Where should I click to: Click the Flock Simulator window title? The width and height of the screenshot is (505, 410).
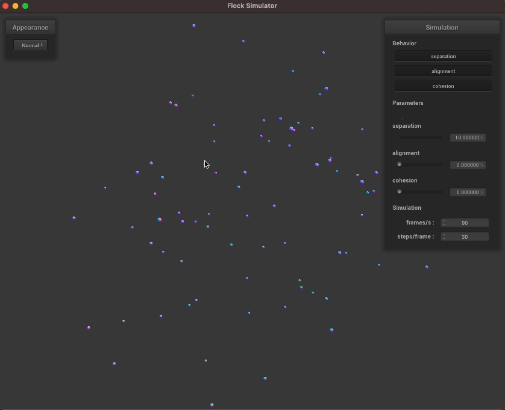click(252, 6)
